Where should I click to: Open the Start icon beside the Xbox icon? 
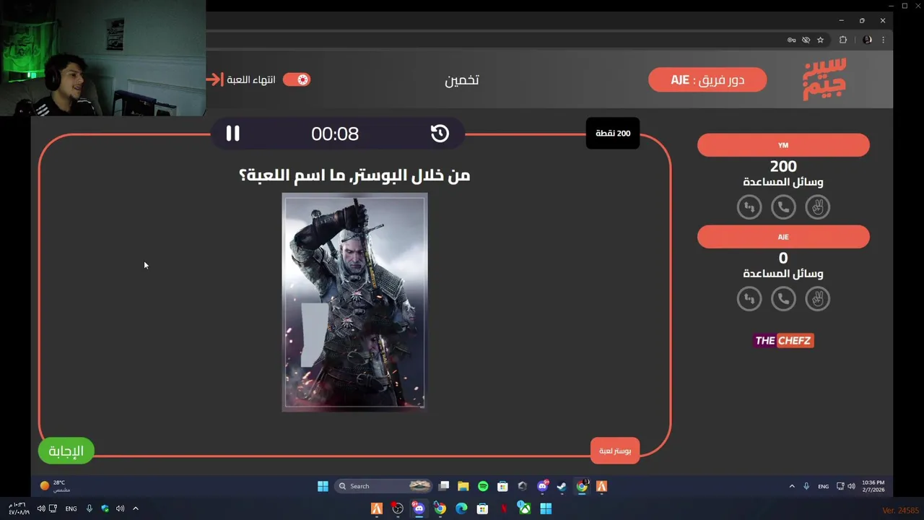(x=546, y=508)
